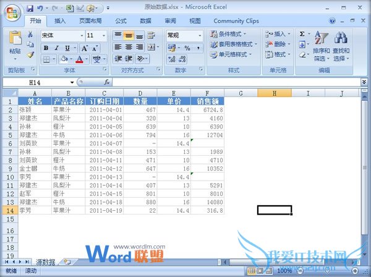Open number format dropdown 常规
The width and height of the screenshot is (371, 277).
pos(200,36)
